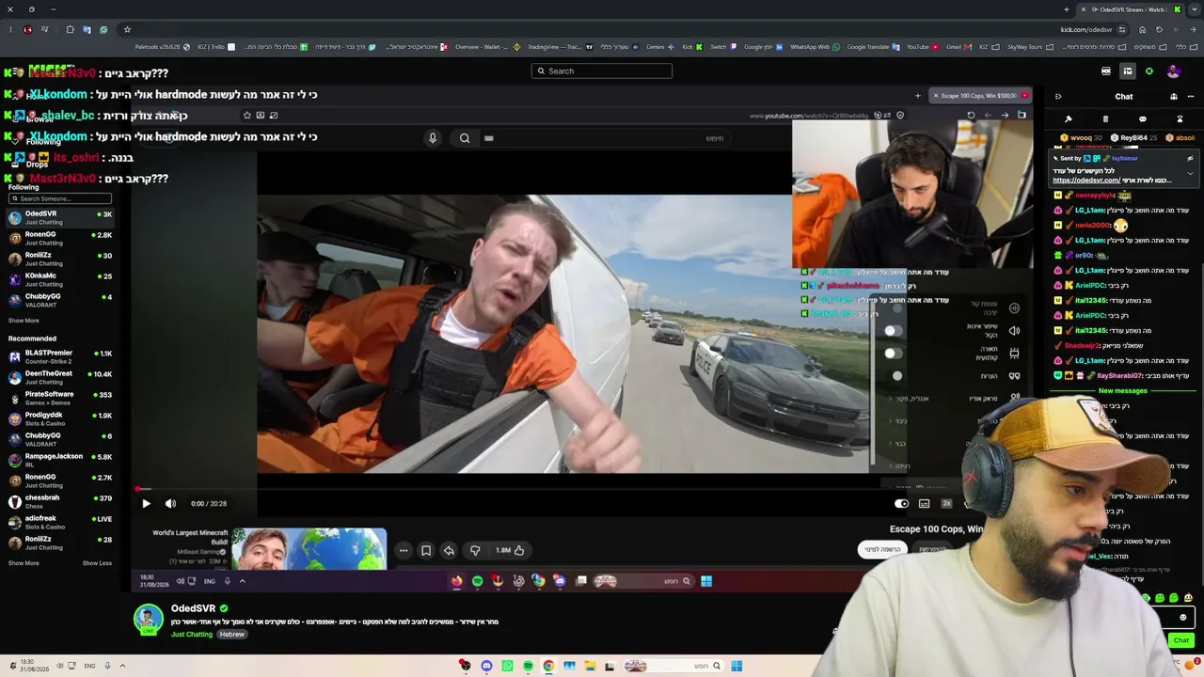Click the trash icon in chat toolbar
Screen dimensions: 1204x677
click(x=1105, y=119)
